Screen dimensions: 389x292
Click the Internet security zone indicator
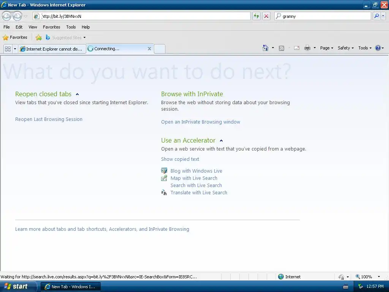point(289,277)
